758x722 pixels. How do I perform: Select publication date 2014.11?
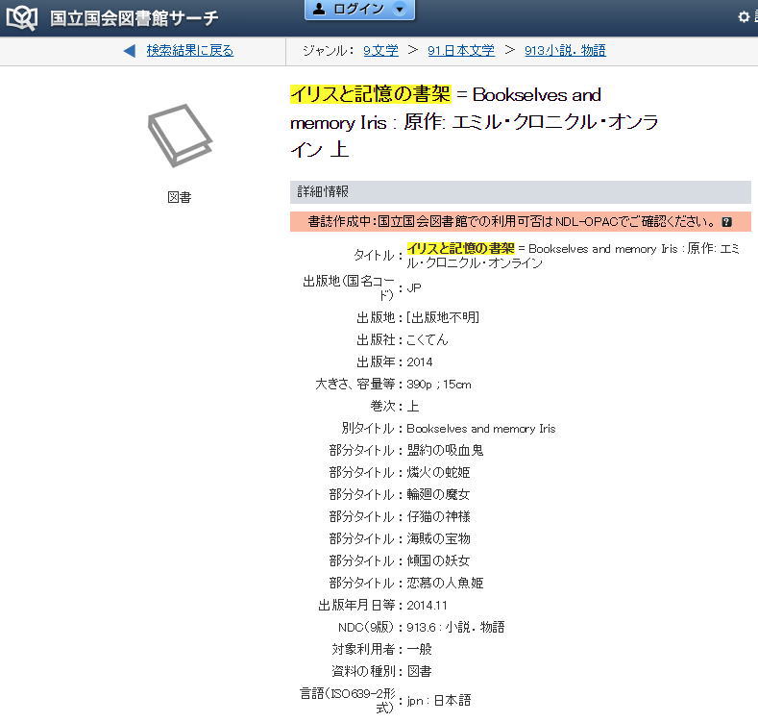pos(427,606)
